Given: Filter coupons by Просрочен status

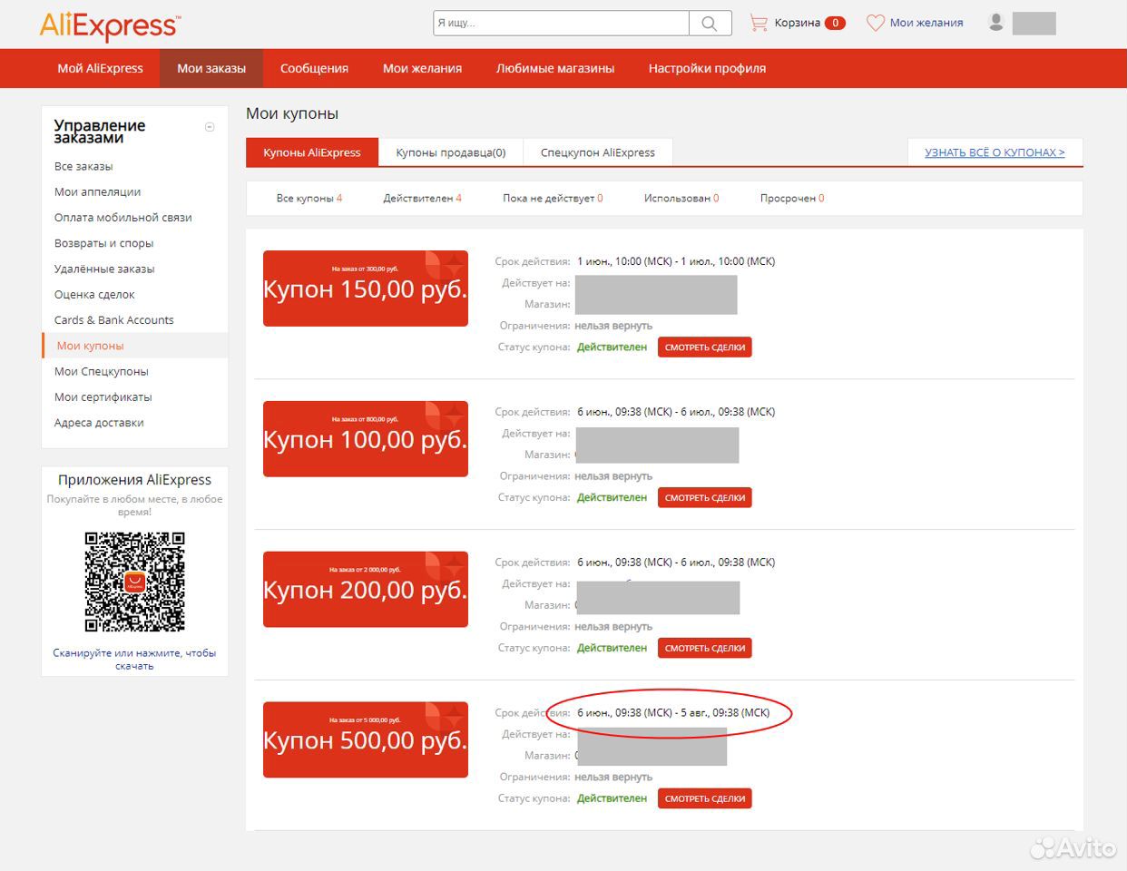Looking at the screenshot, I should coord(791,198).
